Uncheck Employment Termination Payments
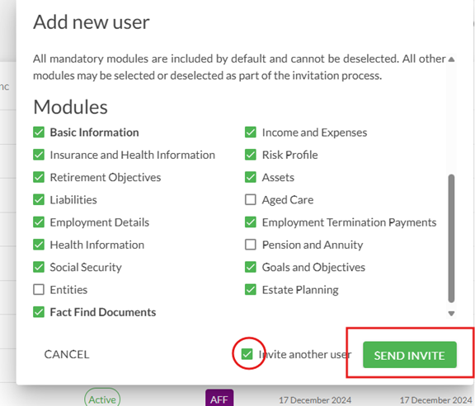Image resolution: width=475 pixels, height=406 pixels. [251, 222]
